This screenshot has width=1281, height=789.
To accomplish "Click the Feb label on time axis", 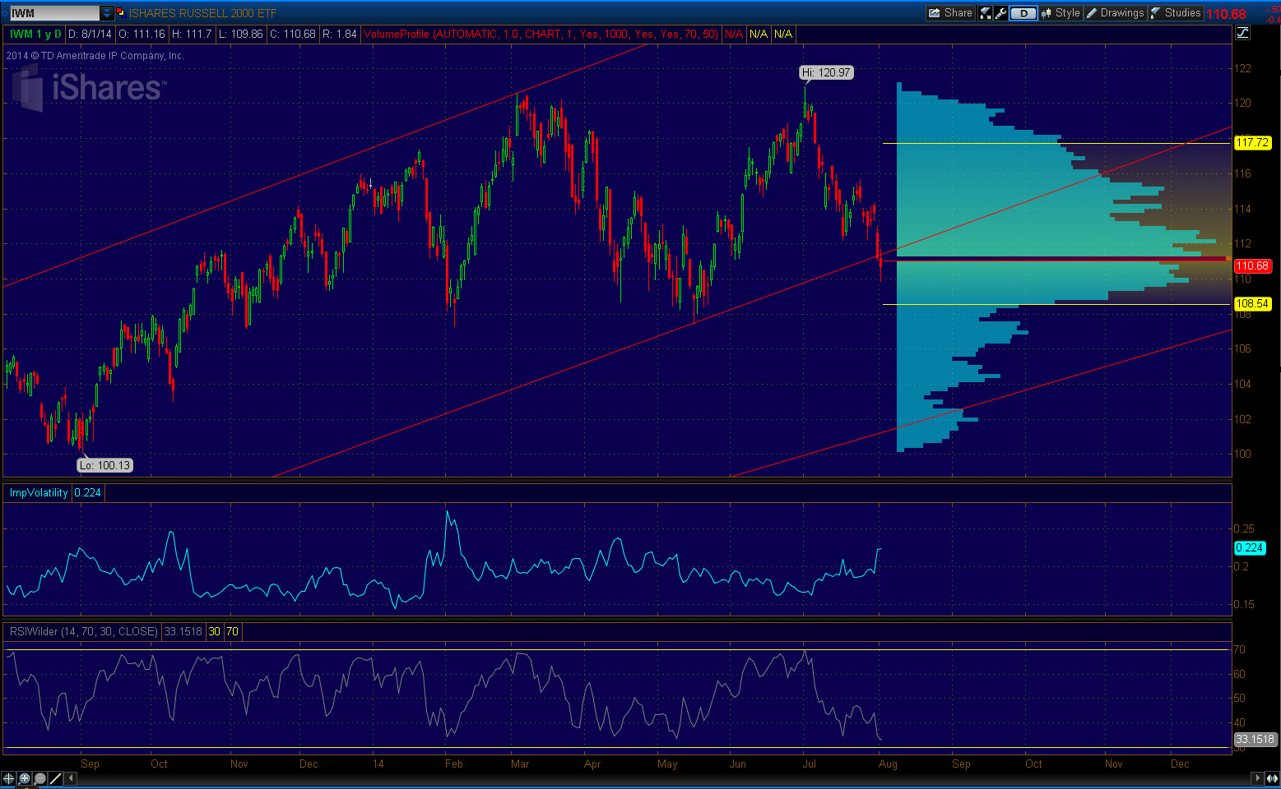I will click(x=453, y=764).
